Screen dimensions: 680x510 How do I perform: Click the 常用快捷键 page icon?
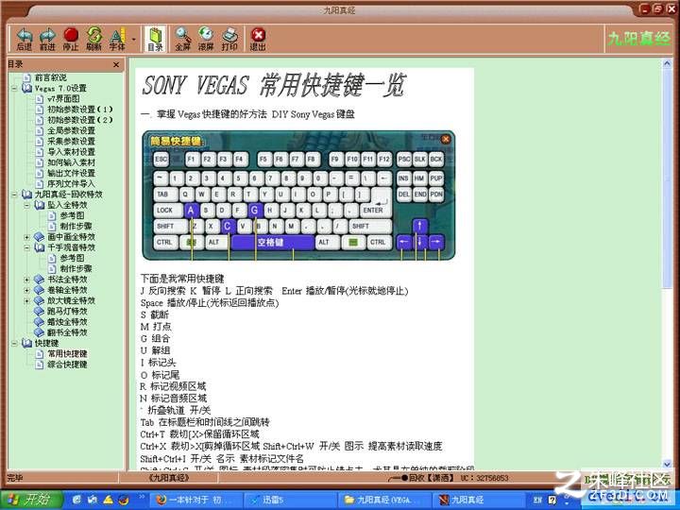[40, 353]
